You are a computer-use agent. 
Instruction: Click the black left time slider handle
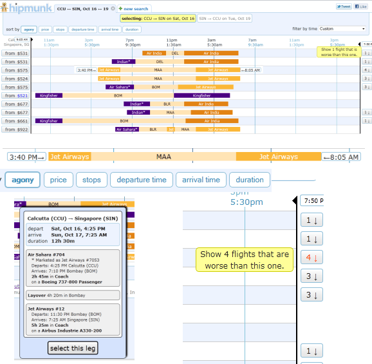click(x=32, y=39)
